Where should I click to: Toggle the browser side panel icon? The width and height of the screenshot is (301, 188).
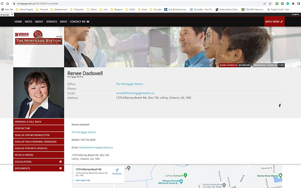point(299,3)
